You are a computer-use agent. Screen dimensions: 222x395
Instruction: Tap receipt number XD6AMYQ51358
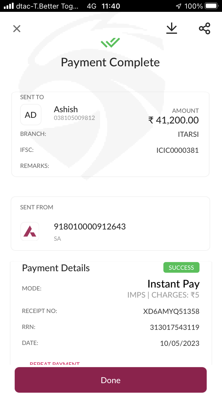(171, 311)
